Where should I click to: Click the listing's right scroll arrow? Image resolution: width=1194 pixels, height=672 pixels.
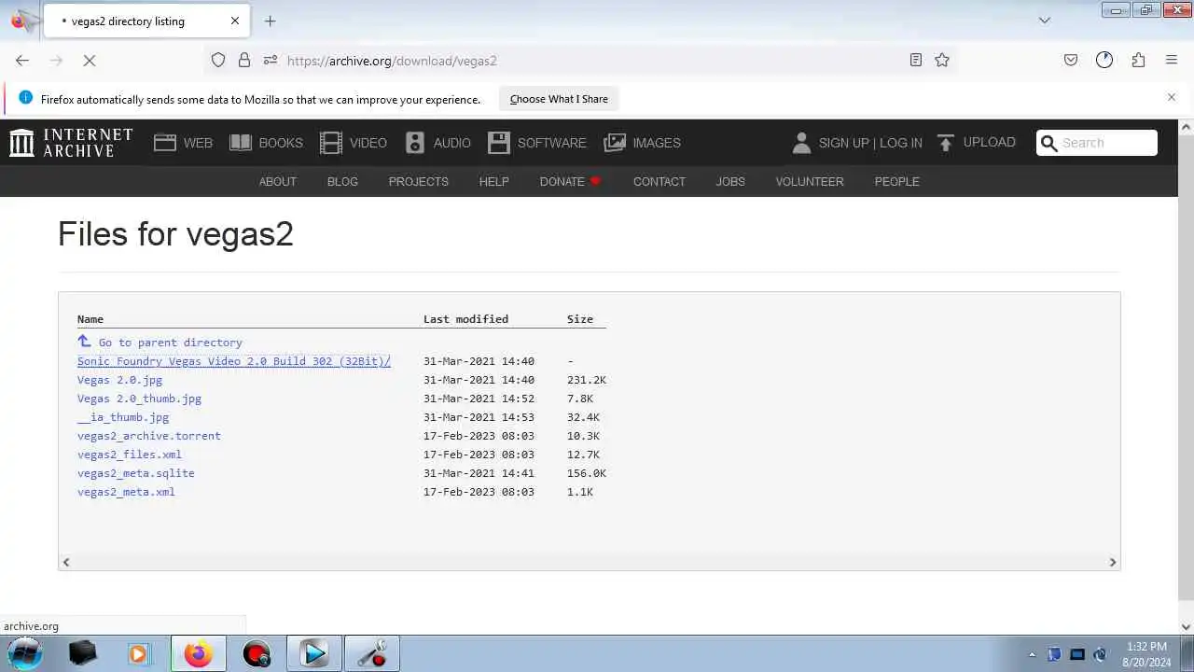pyautogui.click(x=1112, y=562)
